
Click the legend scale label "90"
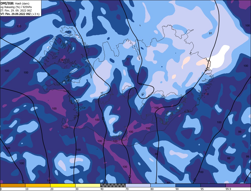[177, 189]
